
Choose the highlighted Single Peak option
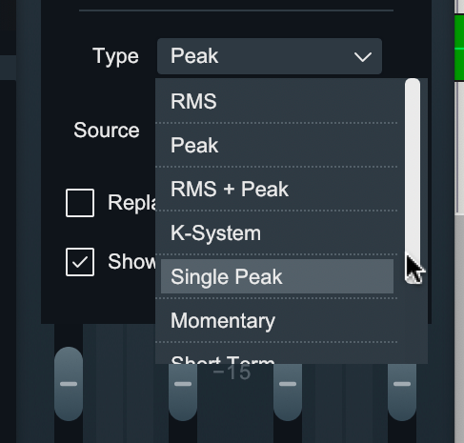click(277, 276)
